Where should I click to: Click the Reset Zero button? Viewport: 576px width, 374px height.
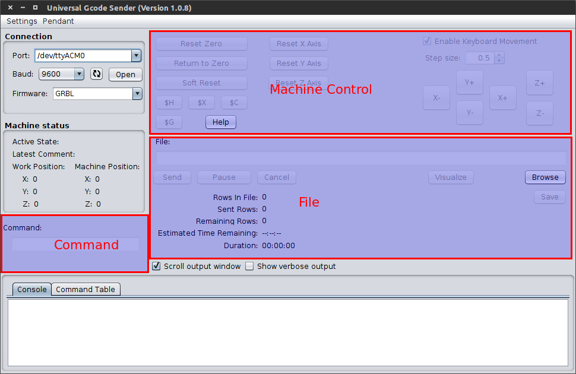tap(201, 44)
